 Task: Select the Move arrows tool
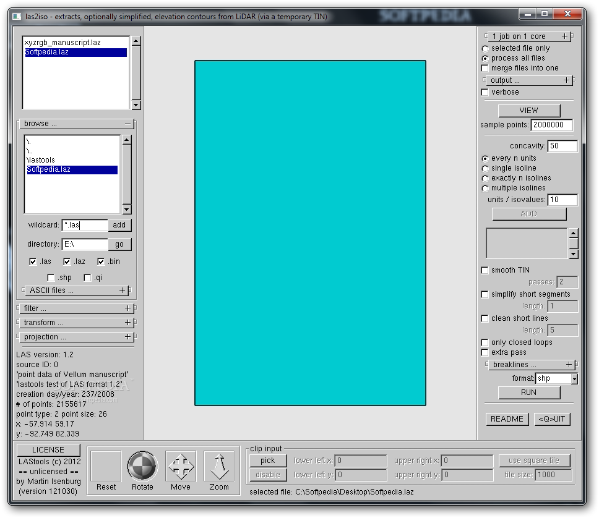tap(181, 466)
